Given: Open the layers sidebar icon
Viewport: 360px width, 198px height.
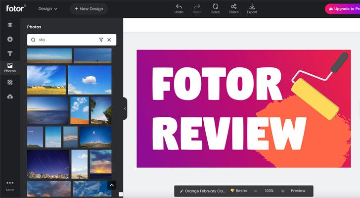Looking at the screenshot, I should point(10,25).
